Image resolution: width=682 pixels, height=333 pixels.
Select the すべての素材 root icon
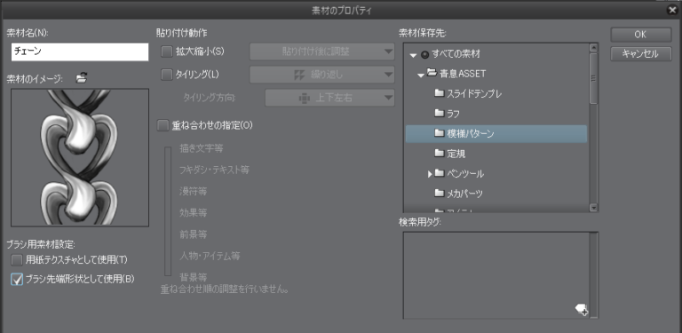(425, 54)
